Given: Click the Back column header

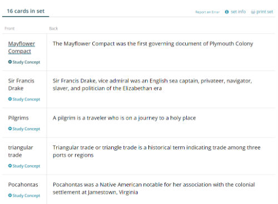Looking at the screenshot, I should tap(53, 28).
